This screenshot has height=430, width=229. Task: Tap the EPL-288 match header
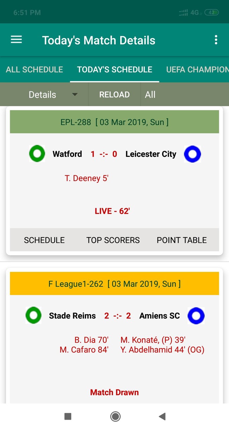pyautogui.click(x=114, y=122)
